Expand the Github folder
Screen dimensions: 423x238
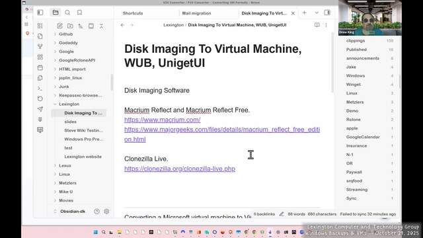(66, 34)
